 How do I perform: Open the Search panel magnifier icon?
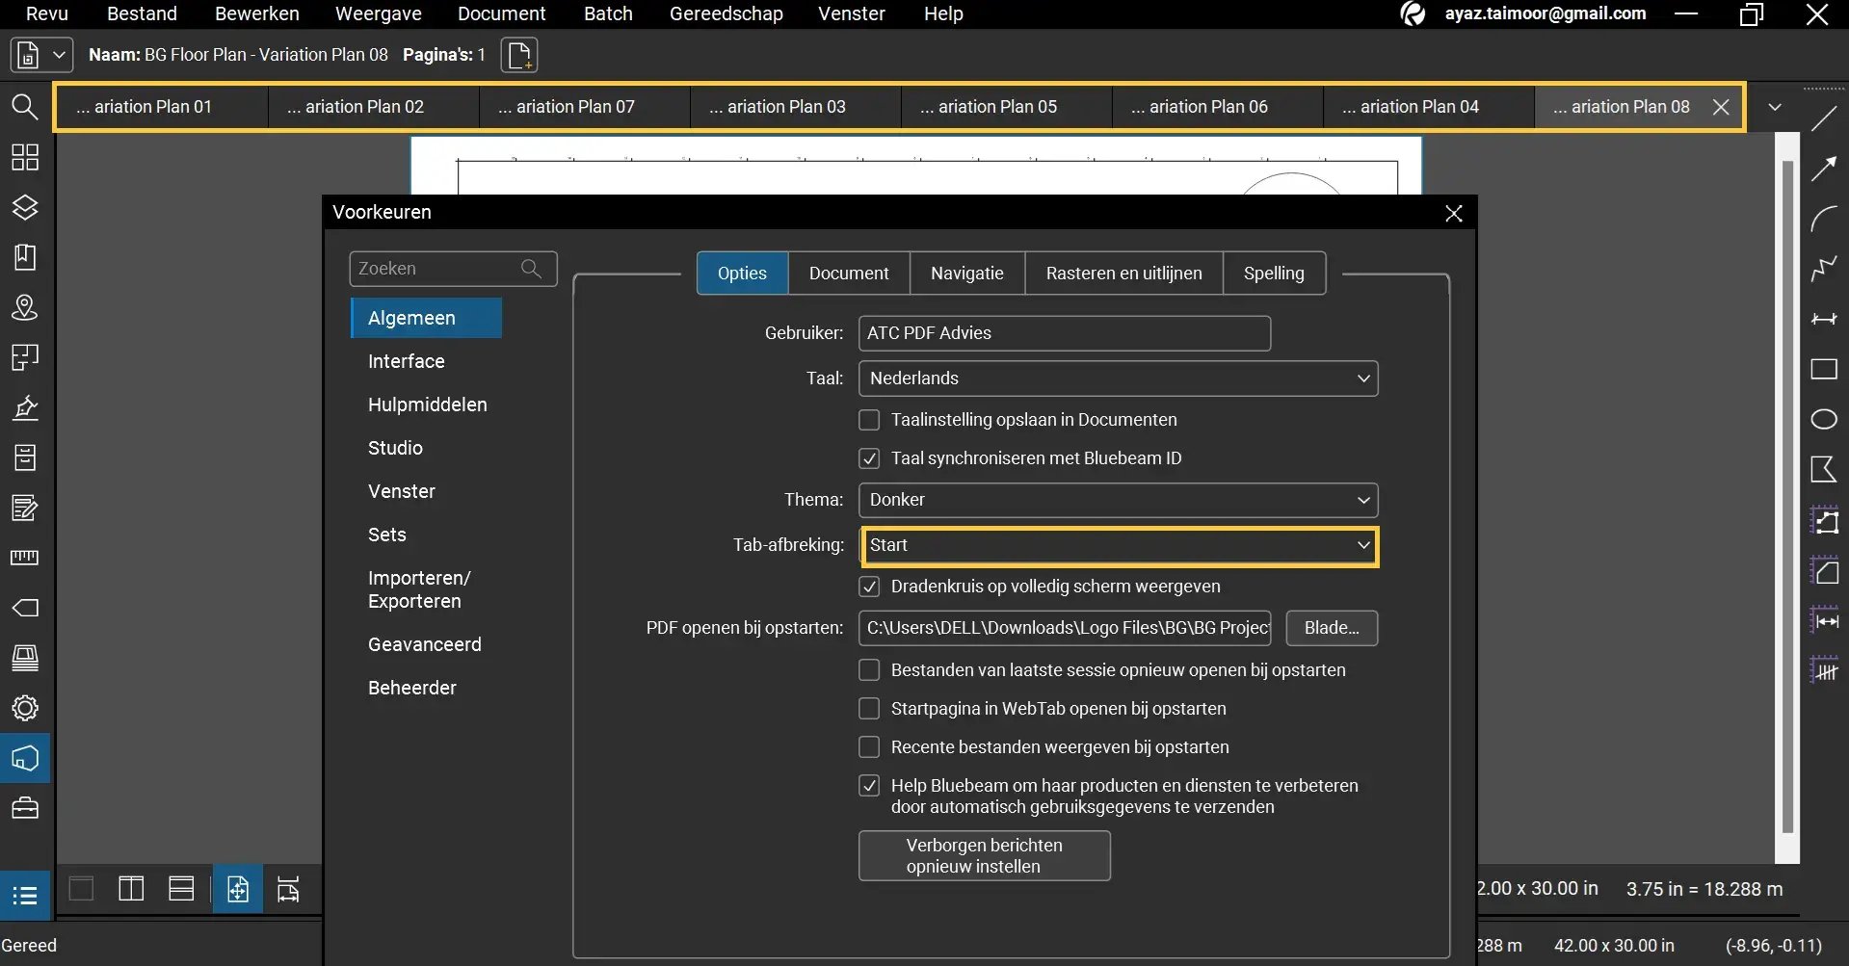25,107
